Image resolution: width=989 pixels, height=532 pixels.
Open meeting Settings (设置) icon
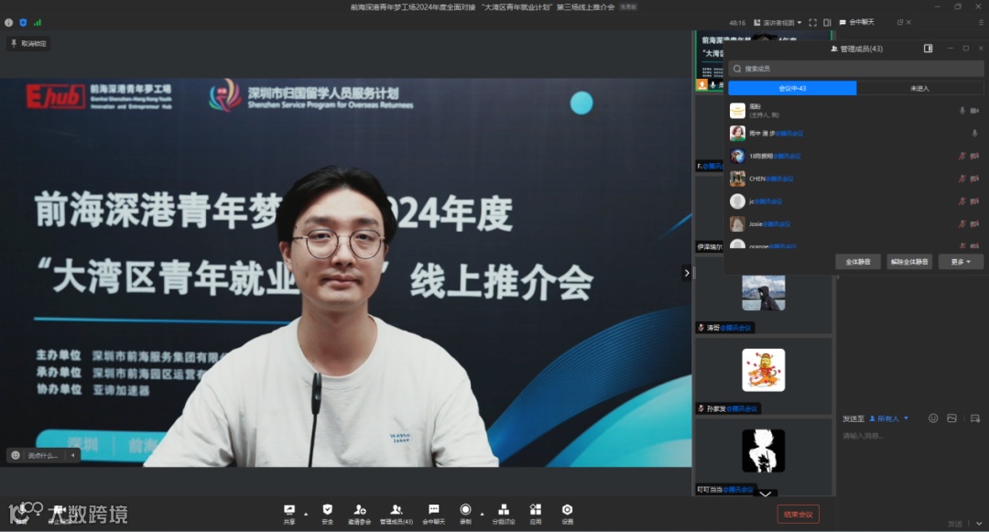tap(567, 514)
